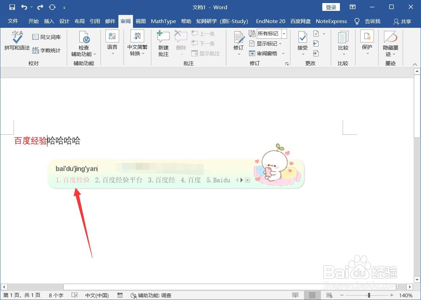
Task: Open 审阅窗格 dropdown arrow
Action: pos(283,53)
